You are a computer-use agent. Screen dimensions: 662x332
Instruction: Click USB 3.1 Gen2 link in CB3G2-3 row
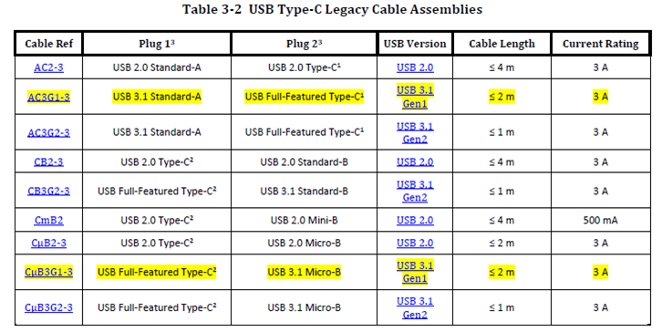tap(415, 191)
